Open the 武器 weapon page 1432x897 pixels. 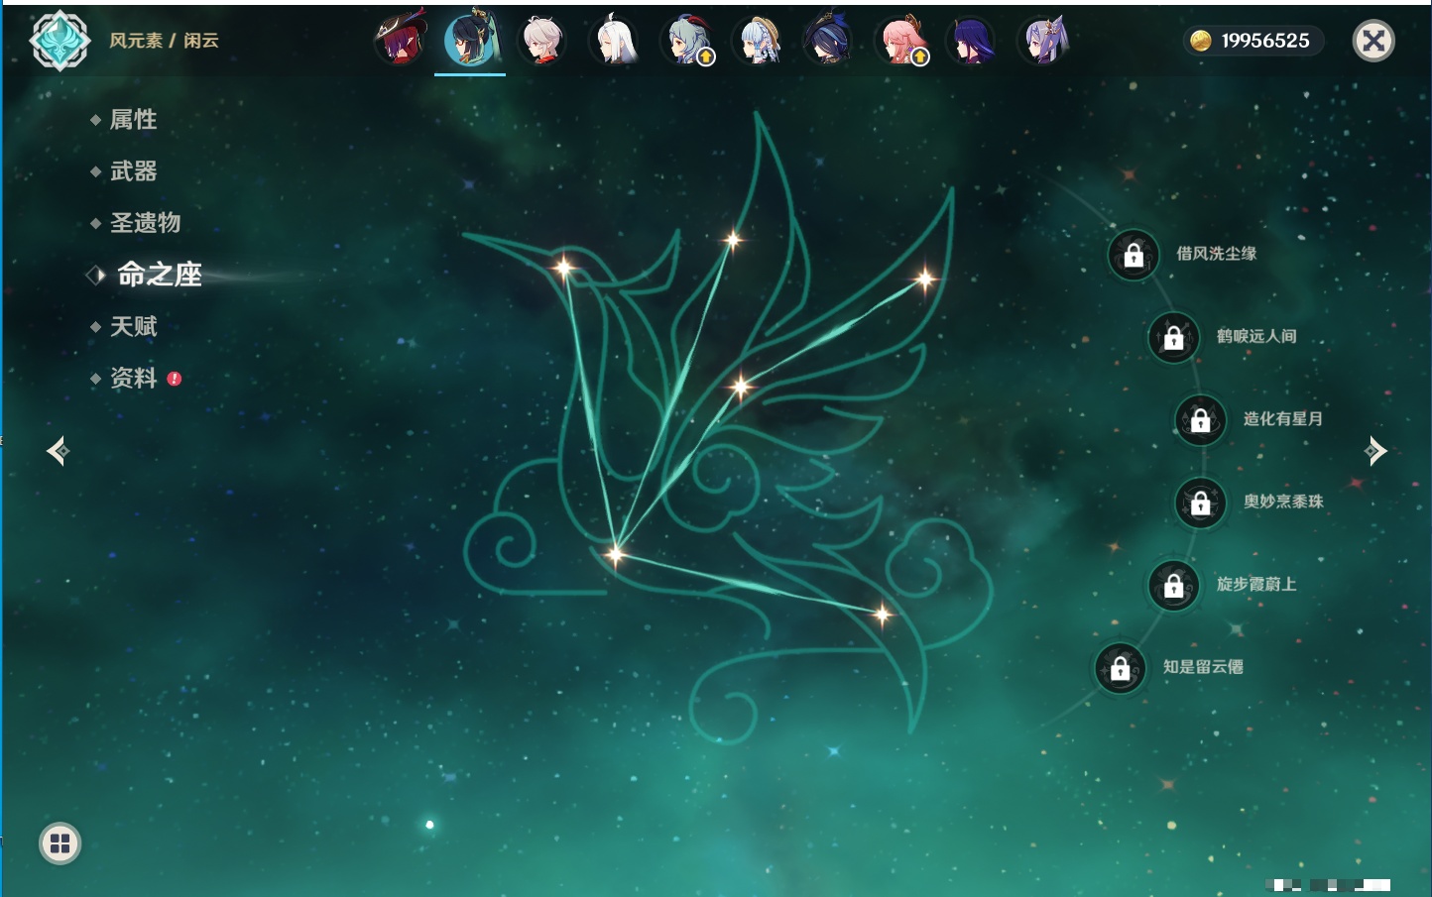click(133, 171)
